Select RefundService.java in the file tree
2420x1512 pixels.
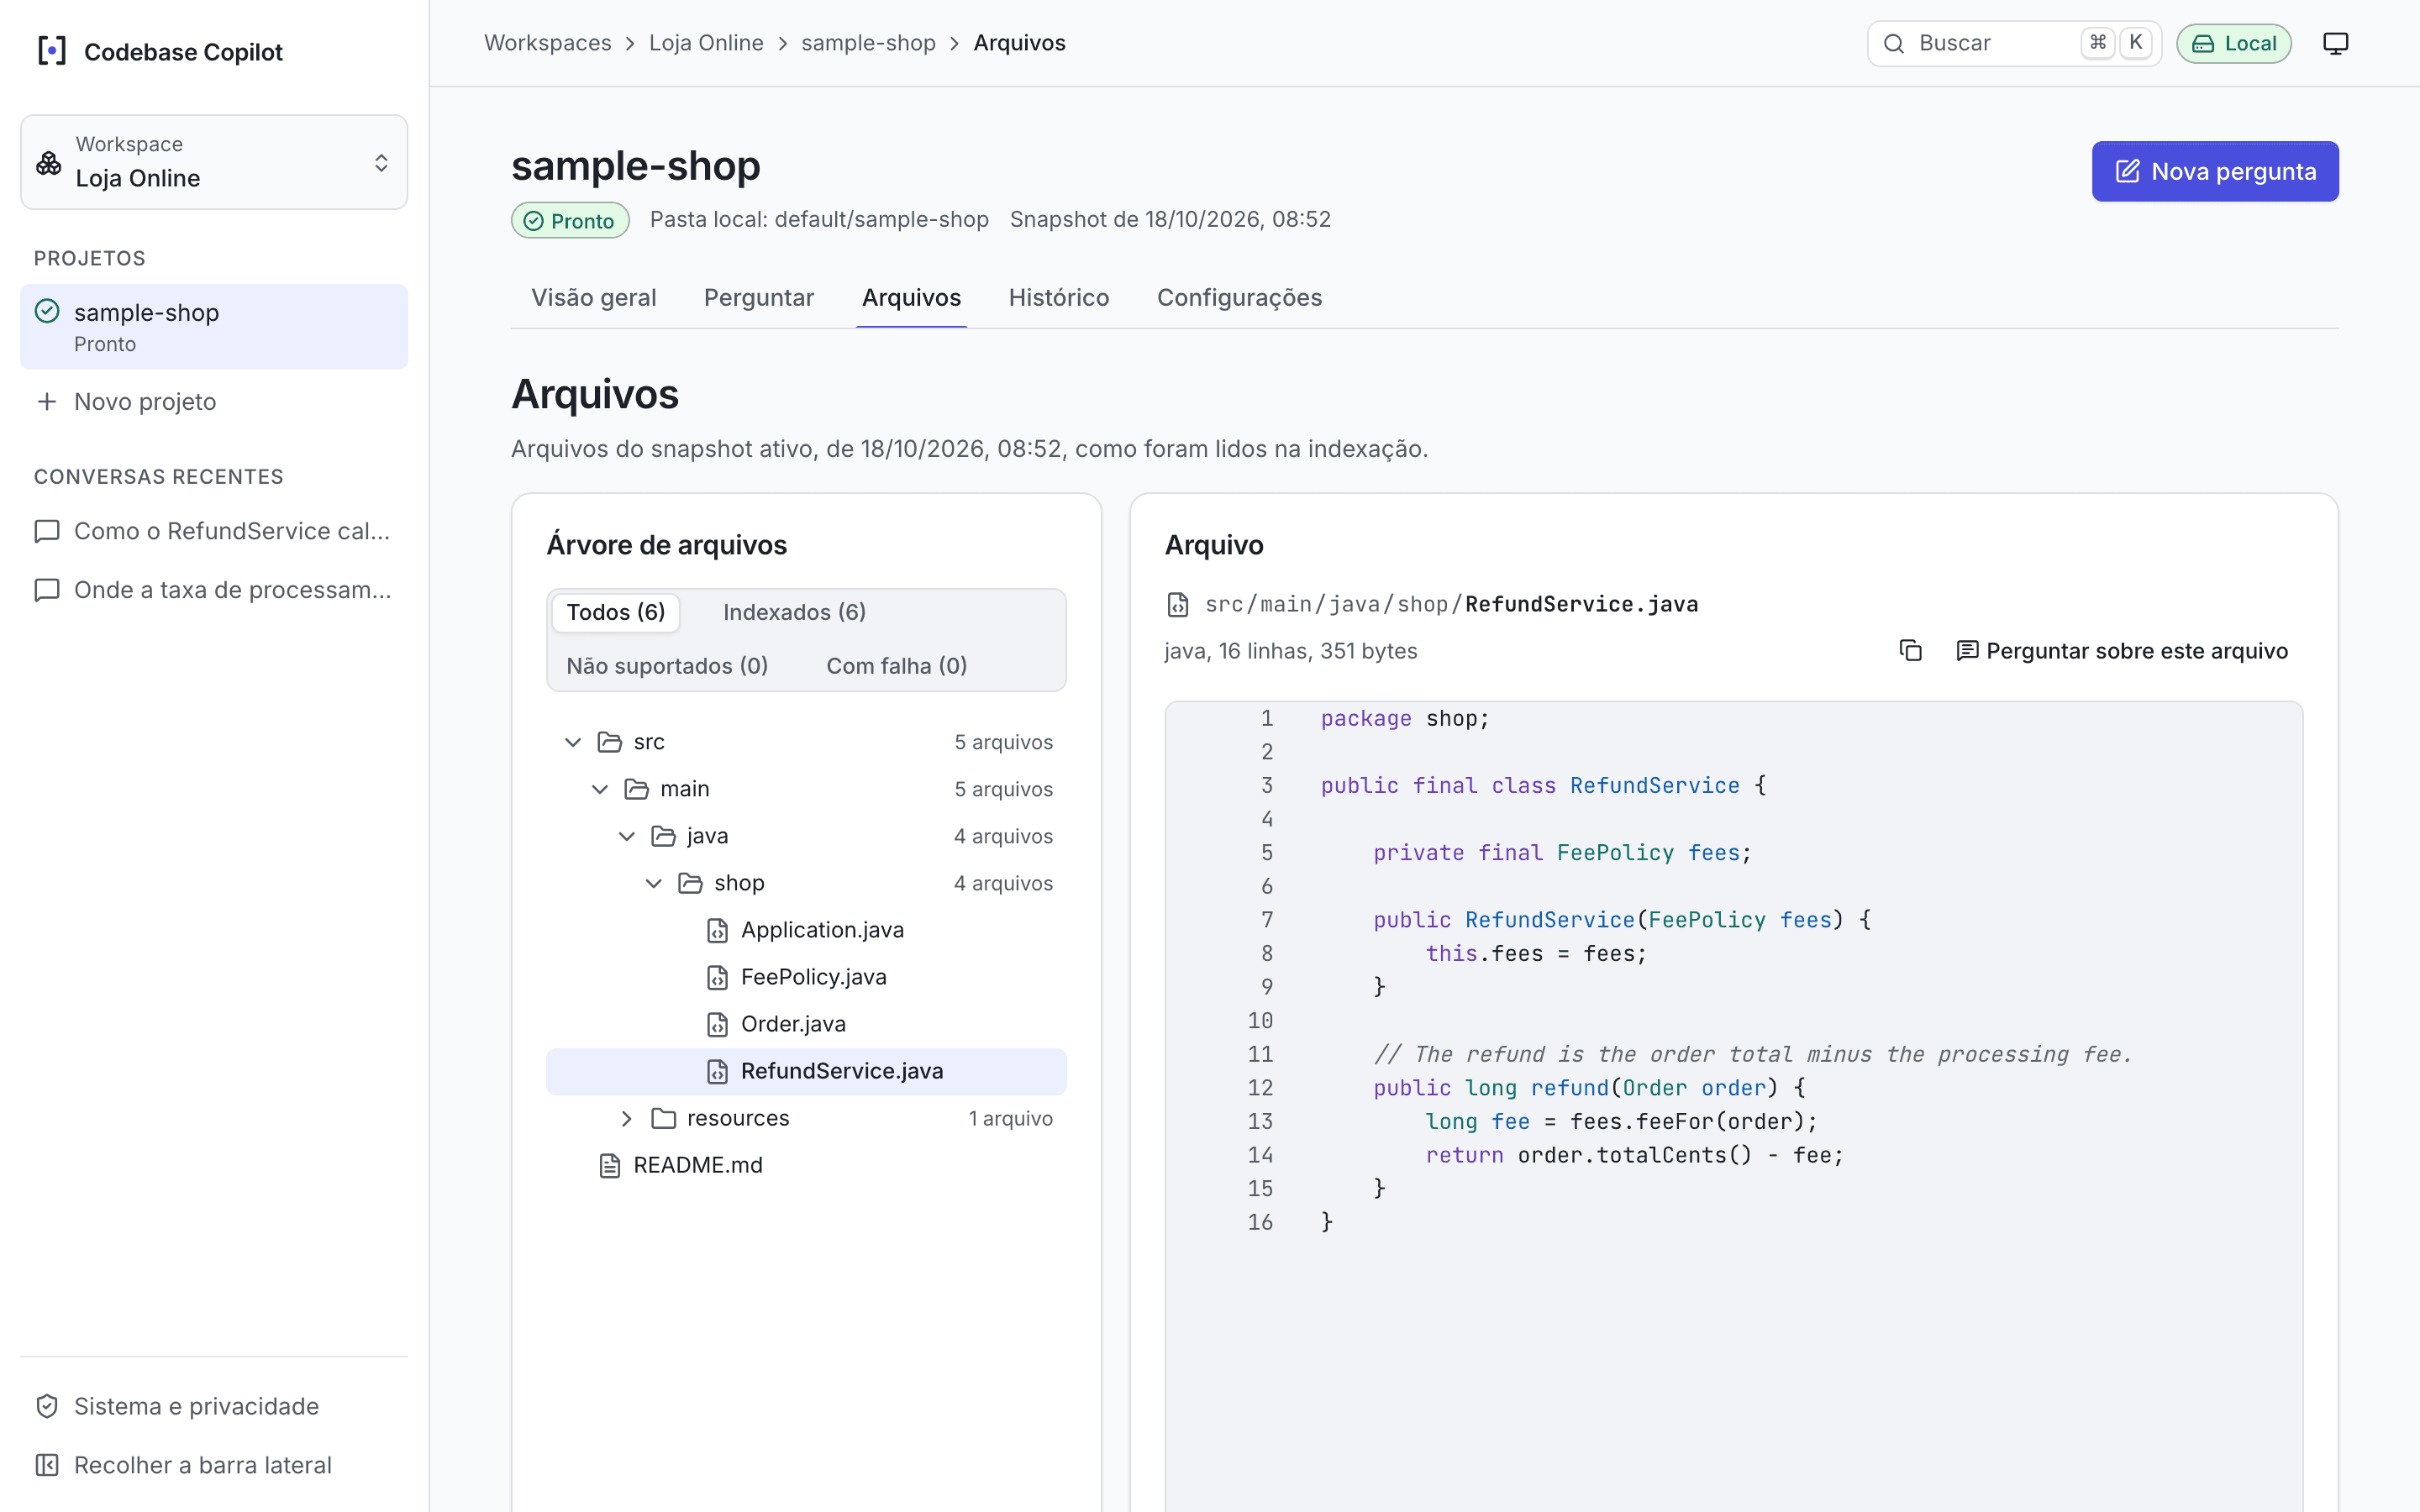(x=806, y=1071)
